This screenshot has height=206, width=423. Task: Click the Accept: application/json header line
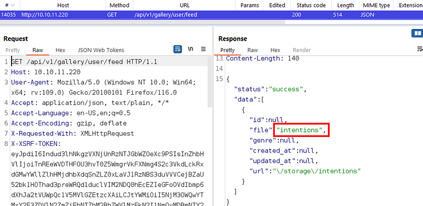click(90, 103)
